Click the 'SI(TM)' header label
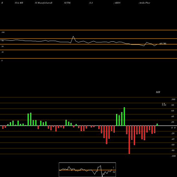The height and width of the screenshot is (177, 177). (x=67, y=3)
